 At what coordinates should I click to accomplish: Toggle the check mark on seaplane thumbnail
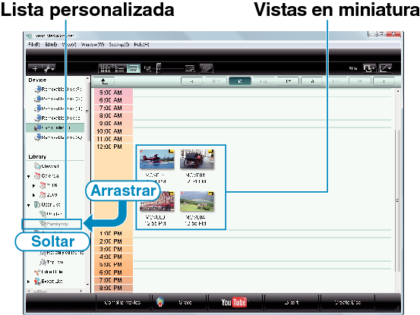[142, 152]
